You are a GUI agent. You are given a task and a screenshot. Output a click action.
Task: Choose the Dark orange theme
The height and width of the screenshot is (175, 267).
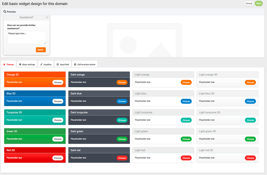tap(122, 83)
